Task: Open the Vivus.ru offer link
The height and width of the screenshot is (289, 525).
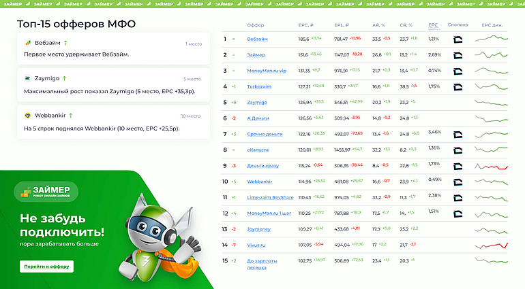Action: point(256,245)
